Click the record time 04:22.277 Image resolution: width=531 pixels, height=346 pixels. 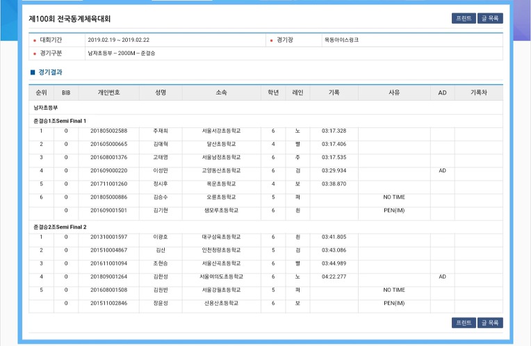pyautogui.click(x=334, y=277)
